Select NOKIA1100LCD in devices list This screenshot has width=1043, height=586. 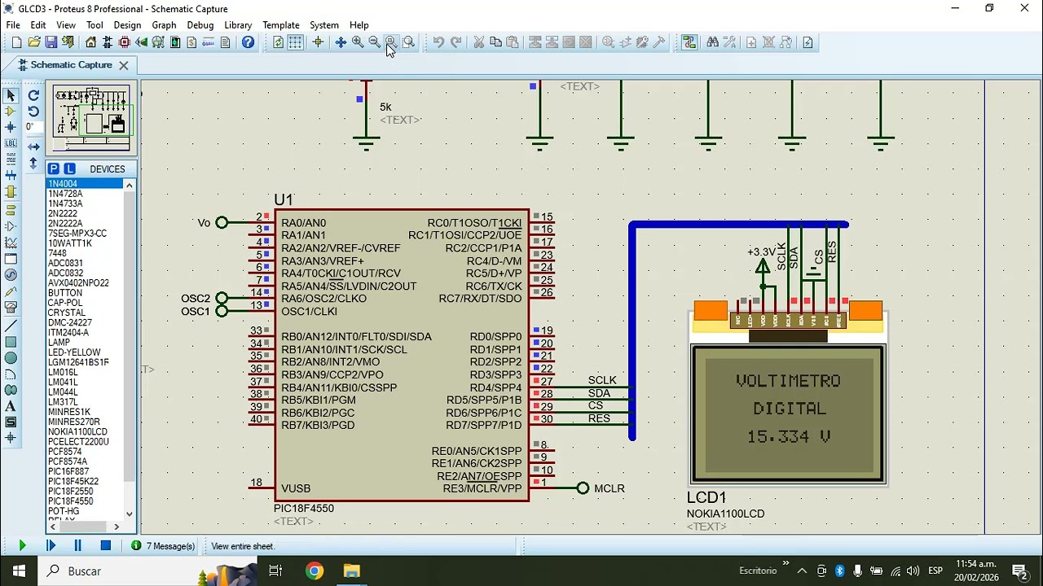[77, 432]
